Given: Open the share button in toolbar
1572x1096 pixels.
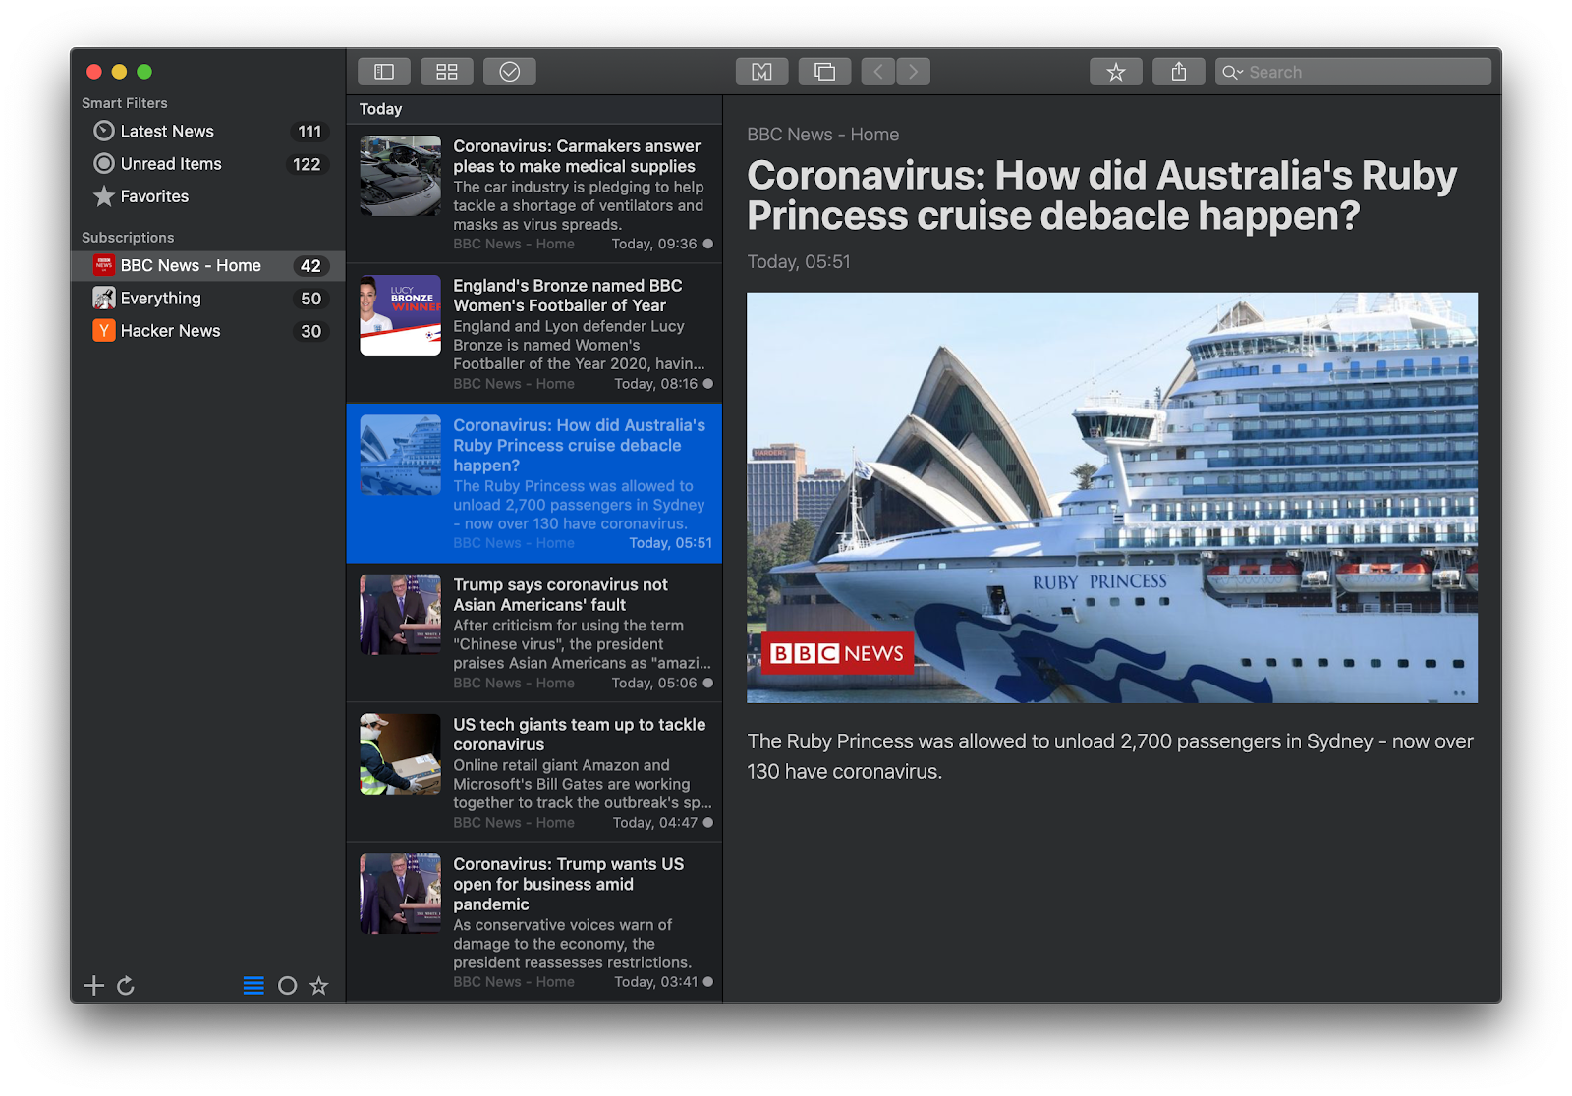Looking at the screenshot, I should [x=1179, y=72].
